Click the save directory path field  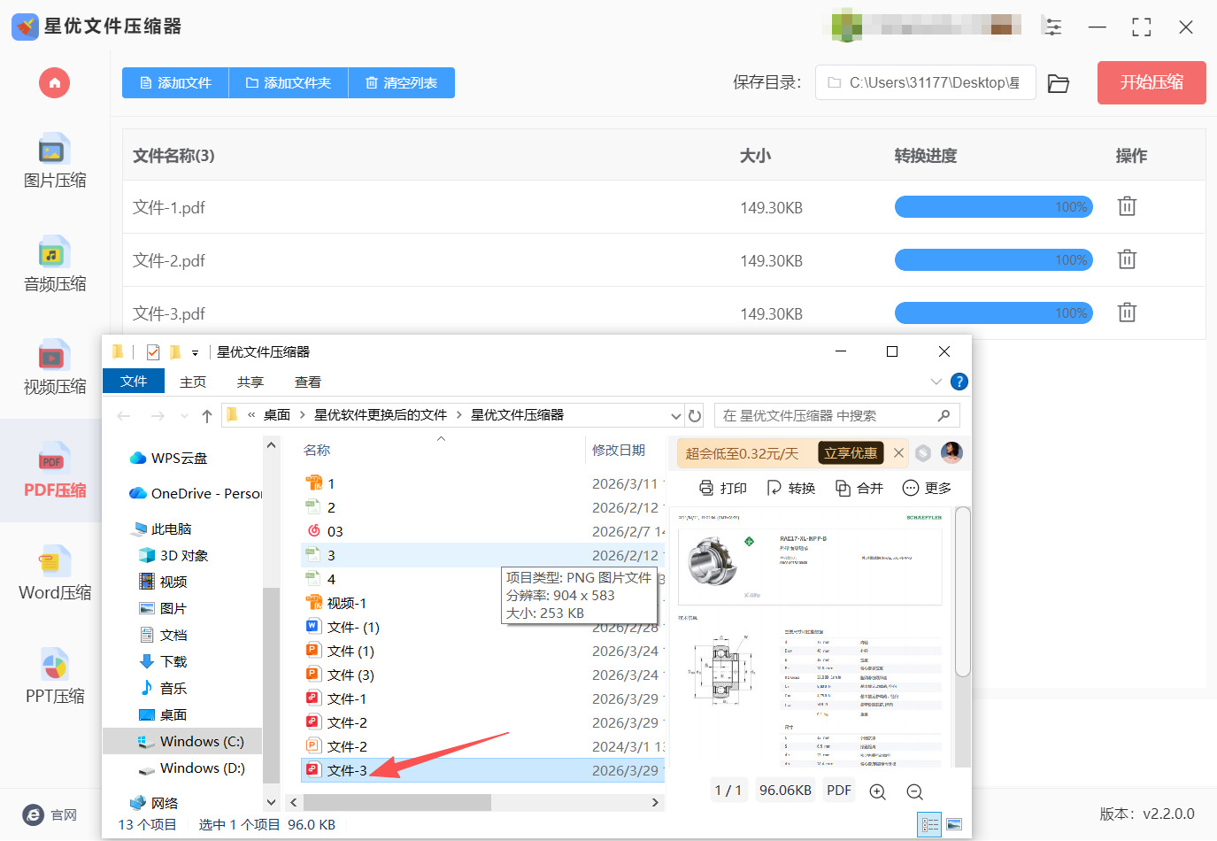926,82
